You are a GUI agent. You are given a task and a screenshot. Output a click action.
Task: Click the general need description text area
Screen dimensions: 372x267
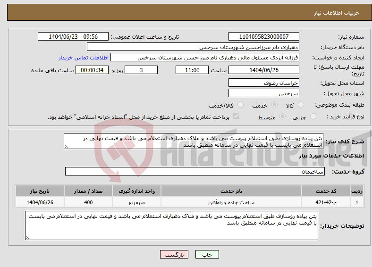(194, 141)
